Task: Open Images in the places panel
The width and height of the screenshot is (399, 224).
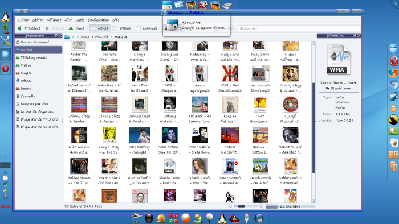Action: (38, 73)
